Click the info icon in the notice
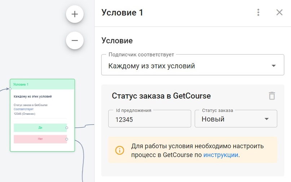This screenshot has height=182, width=291. 119,150
